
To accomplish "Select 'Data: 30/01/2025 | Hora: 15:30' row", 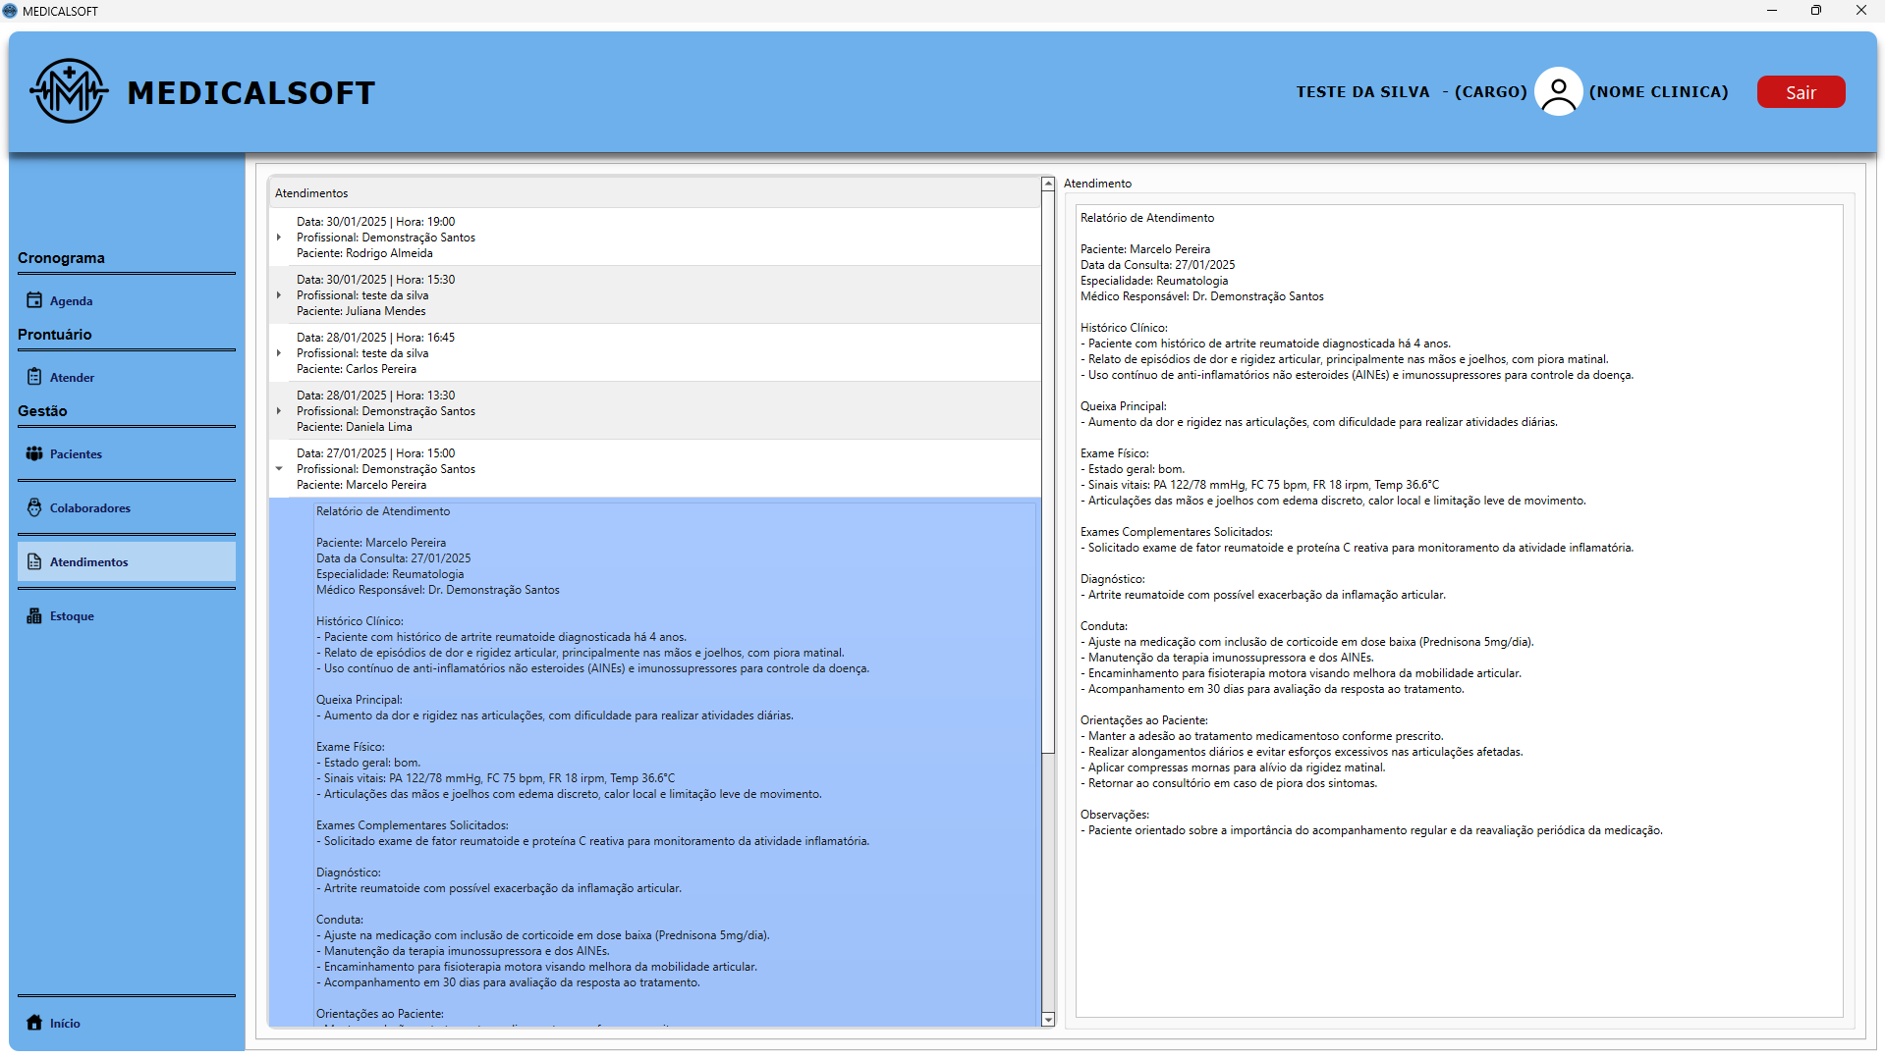I will pyautogui.click(x=655, y=295).
